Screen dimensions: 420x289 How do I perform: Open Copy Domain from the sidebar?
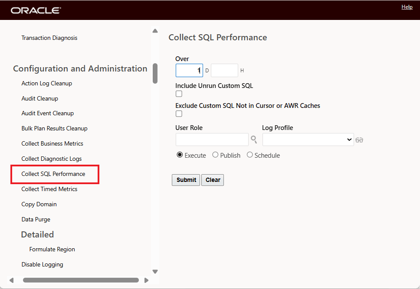[39, 204]
